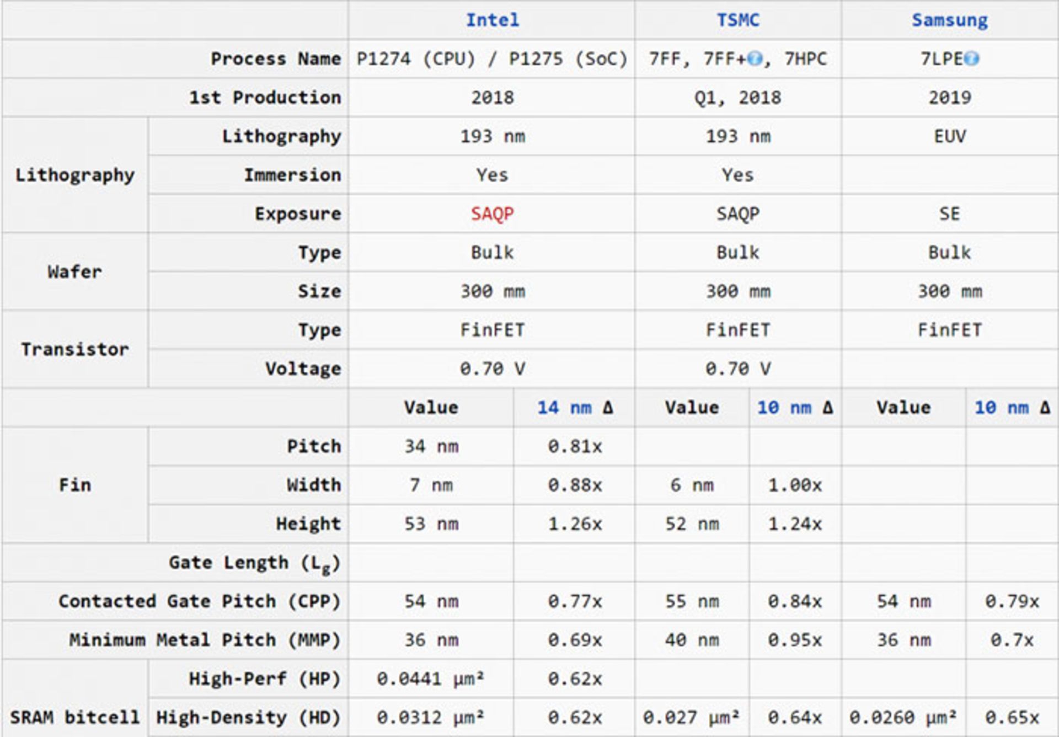Click the 'Fin' group label
The height and width of the screenshot is (737, 1059).
(x=74, y=485)
